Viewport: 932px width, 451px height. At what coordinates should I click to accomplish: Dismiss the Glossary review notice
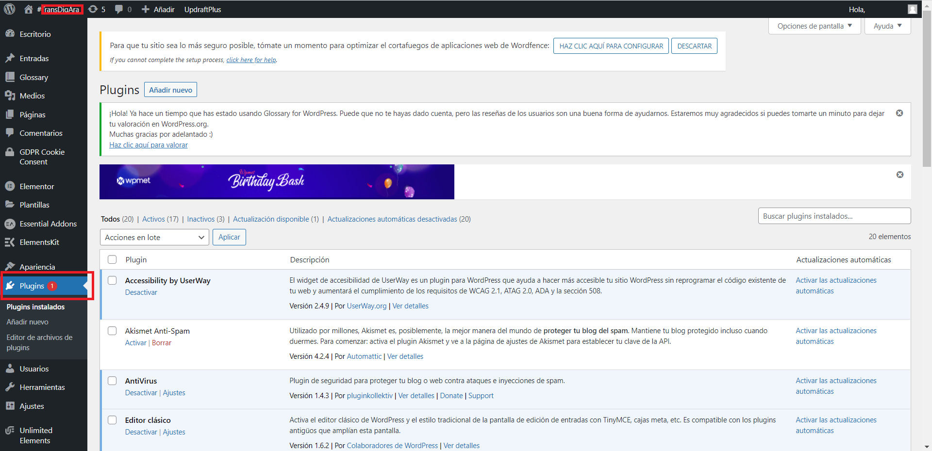click(899, 113)
